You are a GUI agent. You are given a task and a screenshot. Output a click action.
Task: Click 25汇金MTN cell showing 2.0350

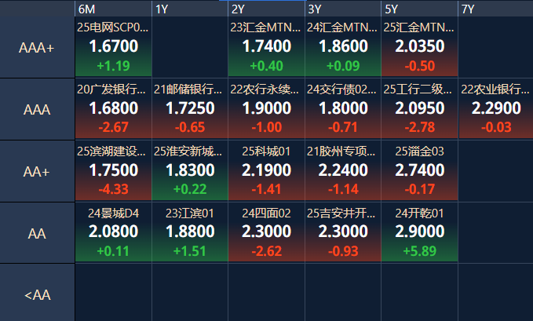coord(419,47)
